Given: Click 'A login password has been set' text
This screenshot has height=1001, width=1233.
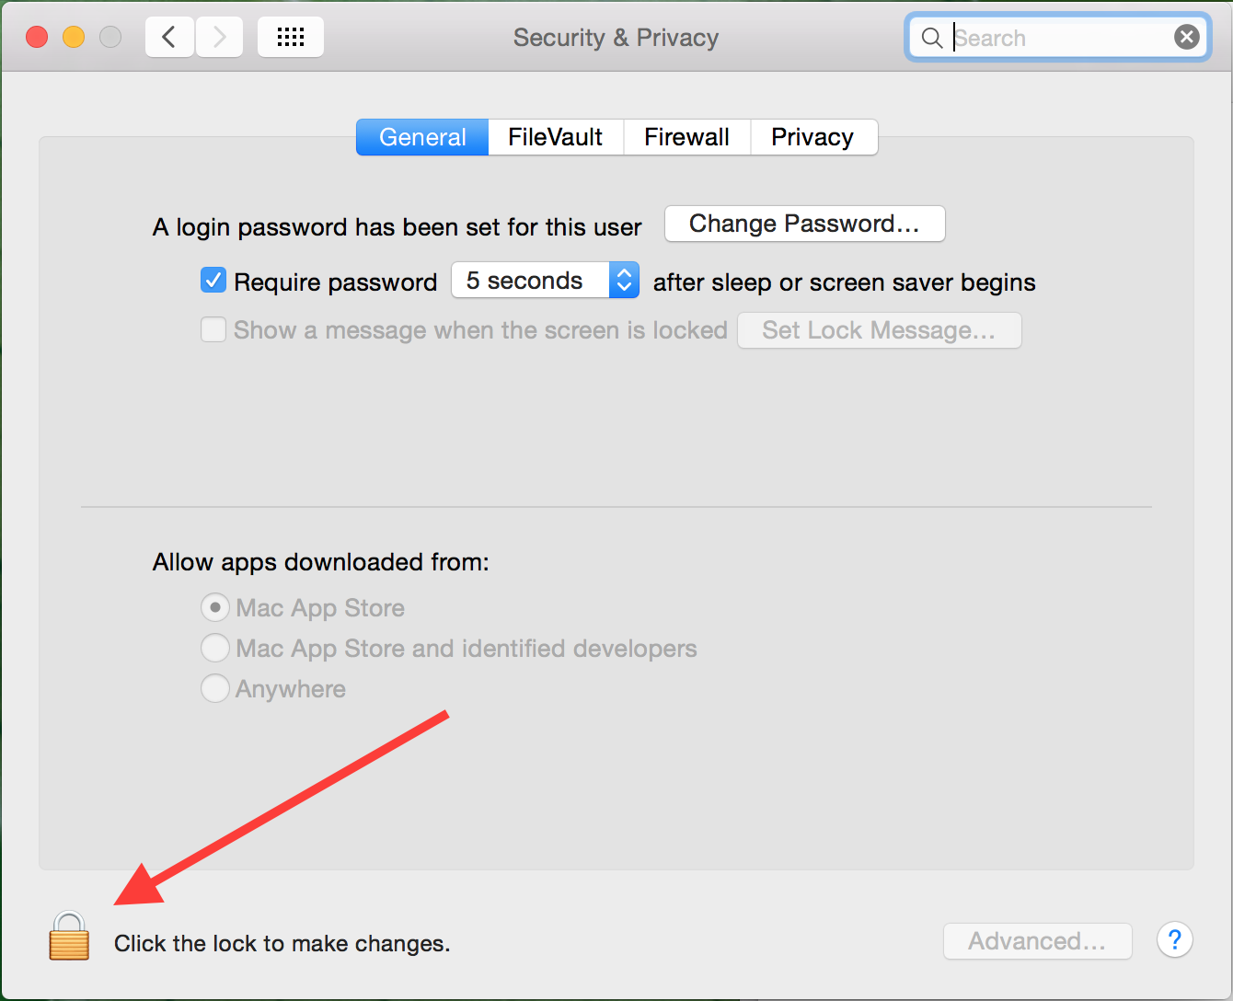Looking at the screenshot, I should (398, 227).
